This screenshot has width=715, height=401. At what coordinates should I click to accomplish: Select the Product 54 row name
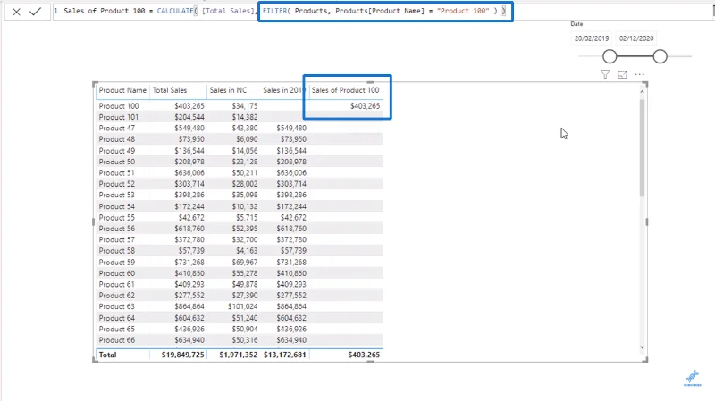(x=117, y=206)
